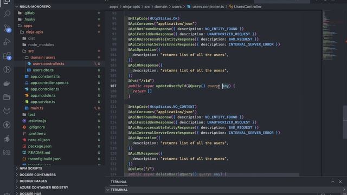
Task: Click 'HttpStatus.NO_CONTENT' in the code
Action: click(172, 107)
